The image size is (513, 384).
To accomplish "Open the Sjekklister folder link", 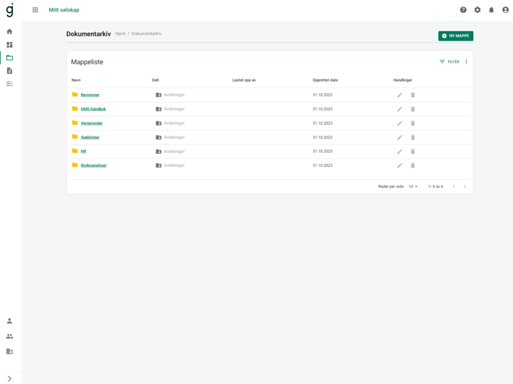I will [x=90, y=138].
